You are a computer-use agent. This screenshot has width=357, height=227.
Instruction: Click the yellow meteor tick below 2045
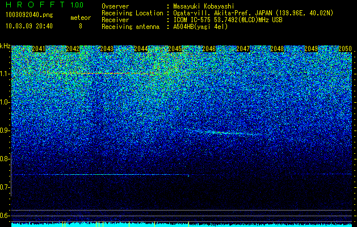coord(188,224)
